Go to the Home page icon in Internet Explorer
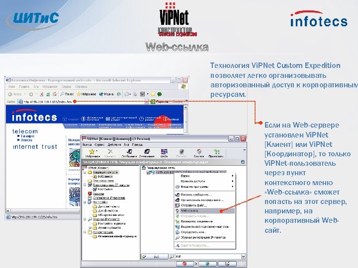This screenshot has width=358, height=268. click(55, 94)
